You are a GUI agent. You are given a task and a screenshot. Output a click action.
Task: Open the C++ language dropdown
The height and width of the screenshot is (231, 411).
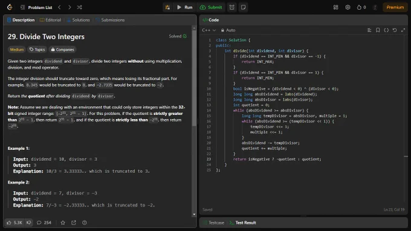pyautogui.click(x=209, y=30)
